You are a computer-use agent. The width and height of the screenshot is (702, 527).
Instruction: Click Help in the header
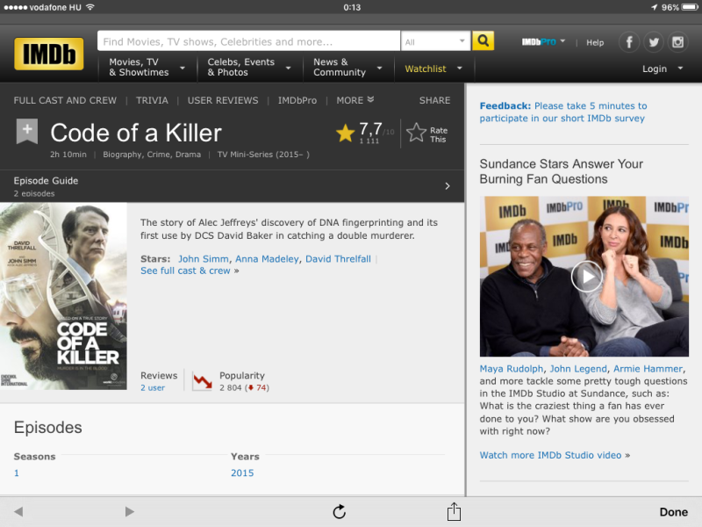[595, 42]
